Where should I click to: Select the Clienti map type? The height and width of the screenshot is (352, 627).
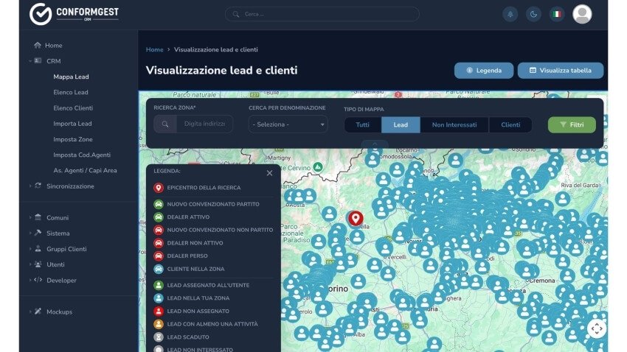click(510, 124)
